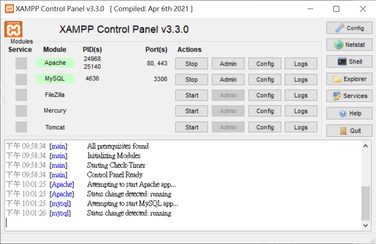Open Netstat with the globe icon
This screenshot has height=244, width=376.
coord(349,45)
